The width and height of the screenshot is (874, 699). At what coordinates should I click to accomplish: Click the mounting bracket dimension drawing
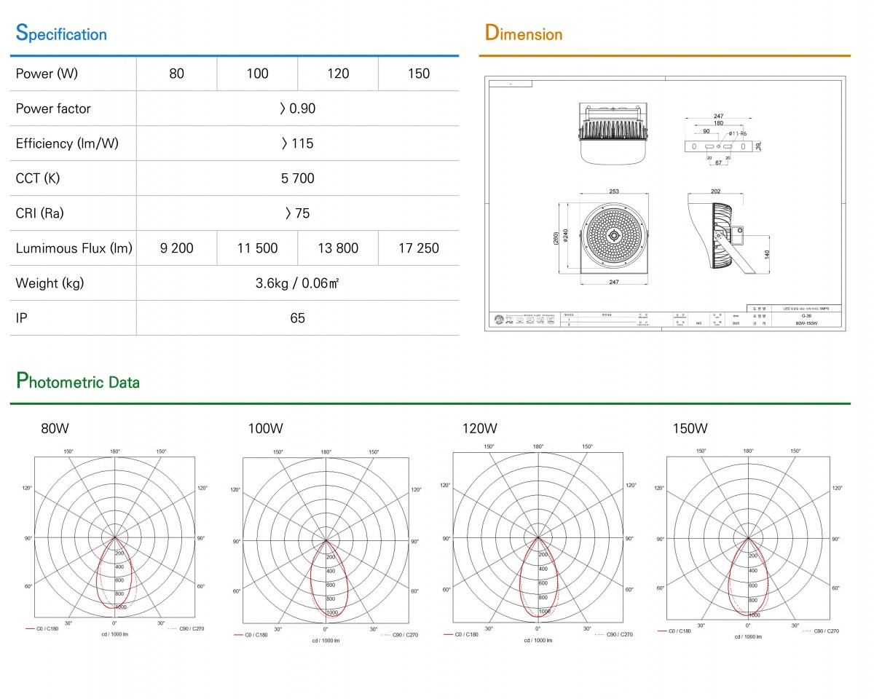(x=717, y=146)
